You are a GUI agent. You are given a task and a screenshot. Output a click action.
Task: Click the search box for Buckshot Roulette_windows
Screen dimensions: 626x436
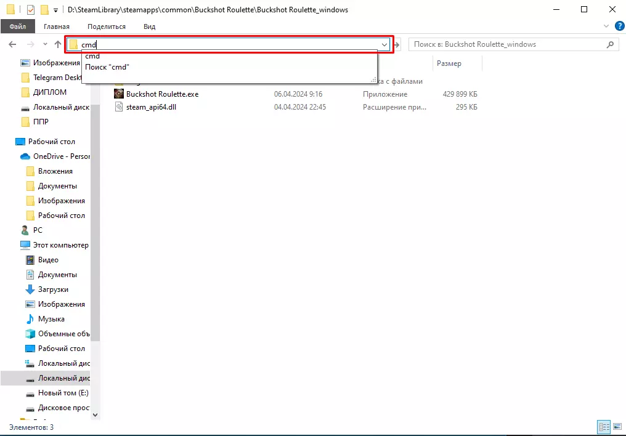coord(513,44)
